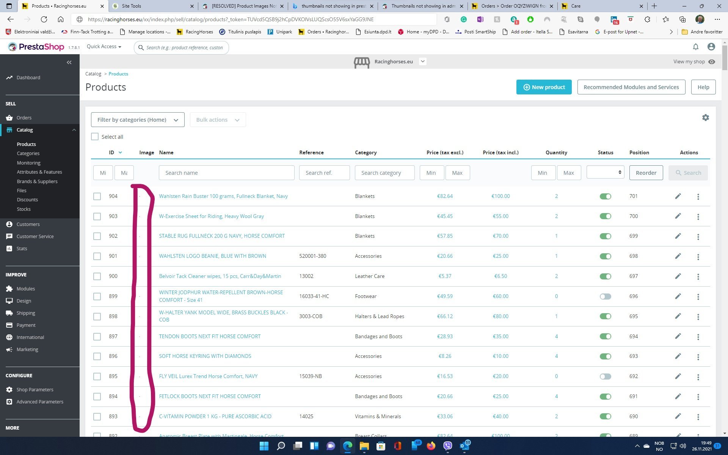
Task: Open Products under Catalog menu
Action: 26,144
